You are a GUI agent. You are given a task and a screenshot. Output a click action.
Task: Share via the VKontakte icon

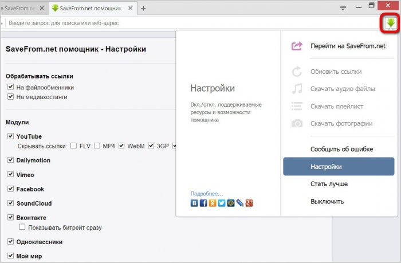click(x=194, y=203)
